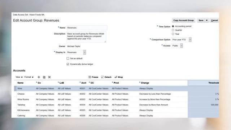Screen dimensions: 231x130
Task: Open the View menu
Action: click(19, 77)
